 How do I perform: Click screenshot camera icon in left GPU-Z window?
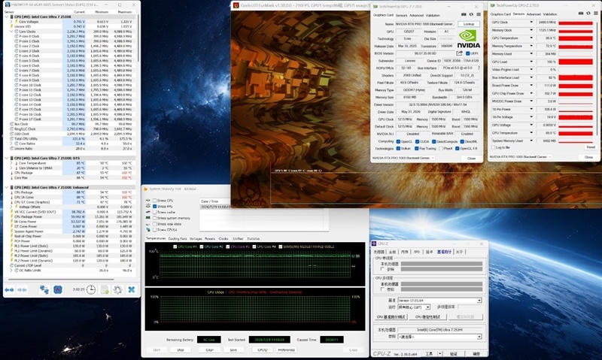464,14
